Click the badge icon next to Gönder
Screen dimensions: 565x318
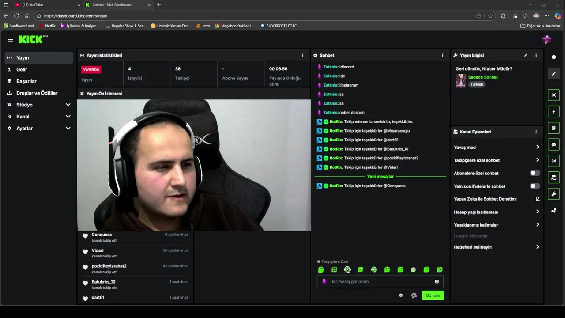[414, 295]
